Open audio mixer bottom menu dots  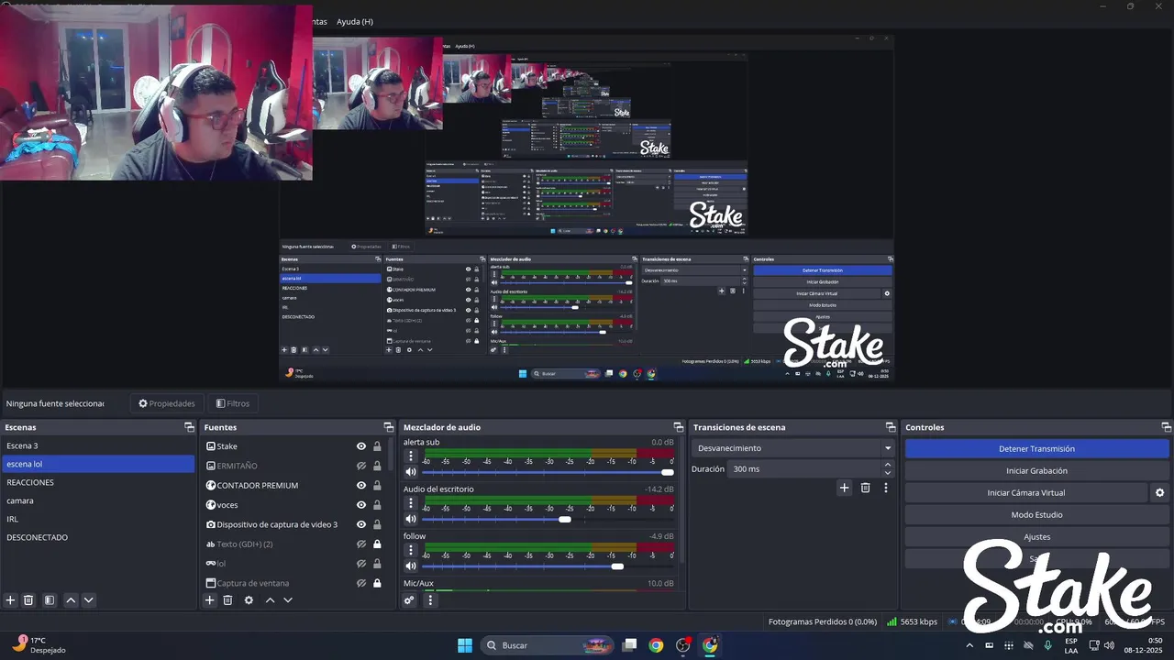click(x=430, y=600)
